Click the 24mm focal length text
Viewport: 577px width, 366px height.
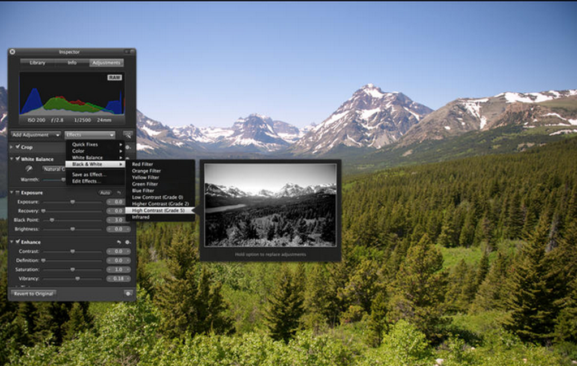click(104, 120)
